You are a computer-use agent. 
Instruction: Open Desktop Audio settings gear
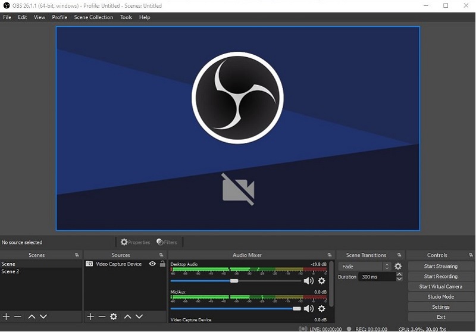[321, 281]
